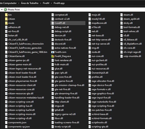Select file nui-gsclient.dll

(99, 60)
